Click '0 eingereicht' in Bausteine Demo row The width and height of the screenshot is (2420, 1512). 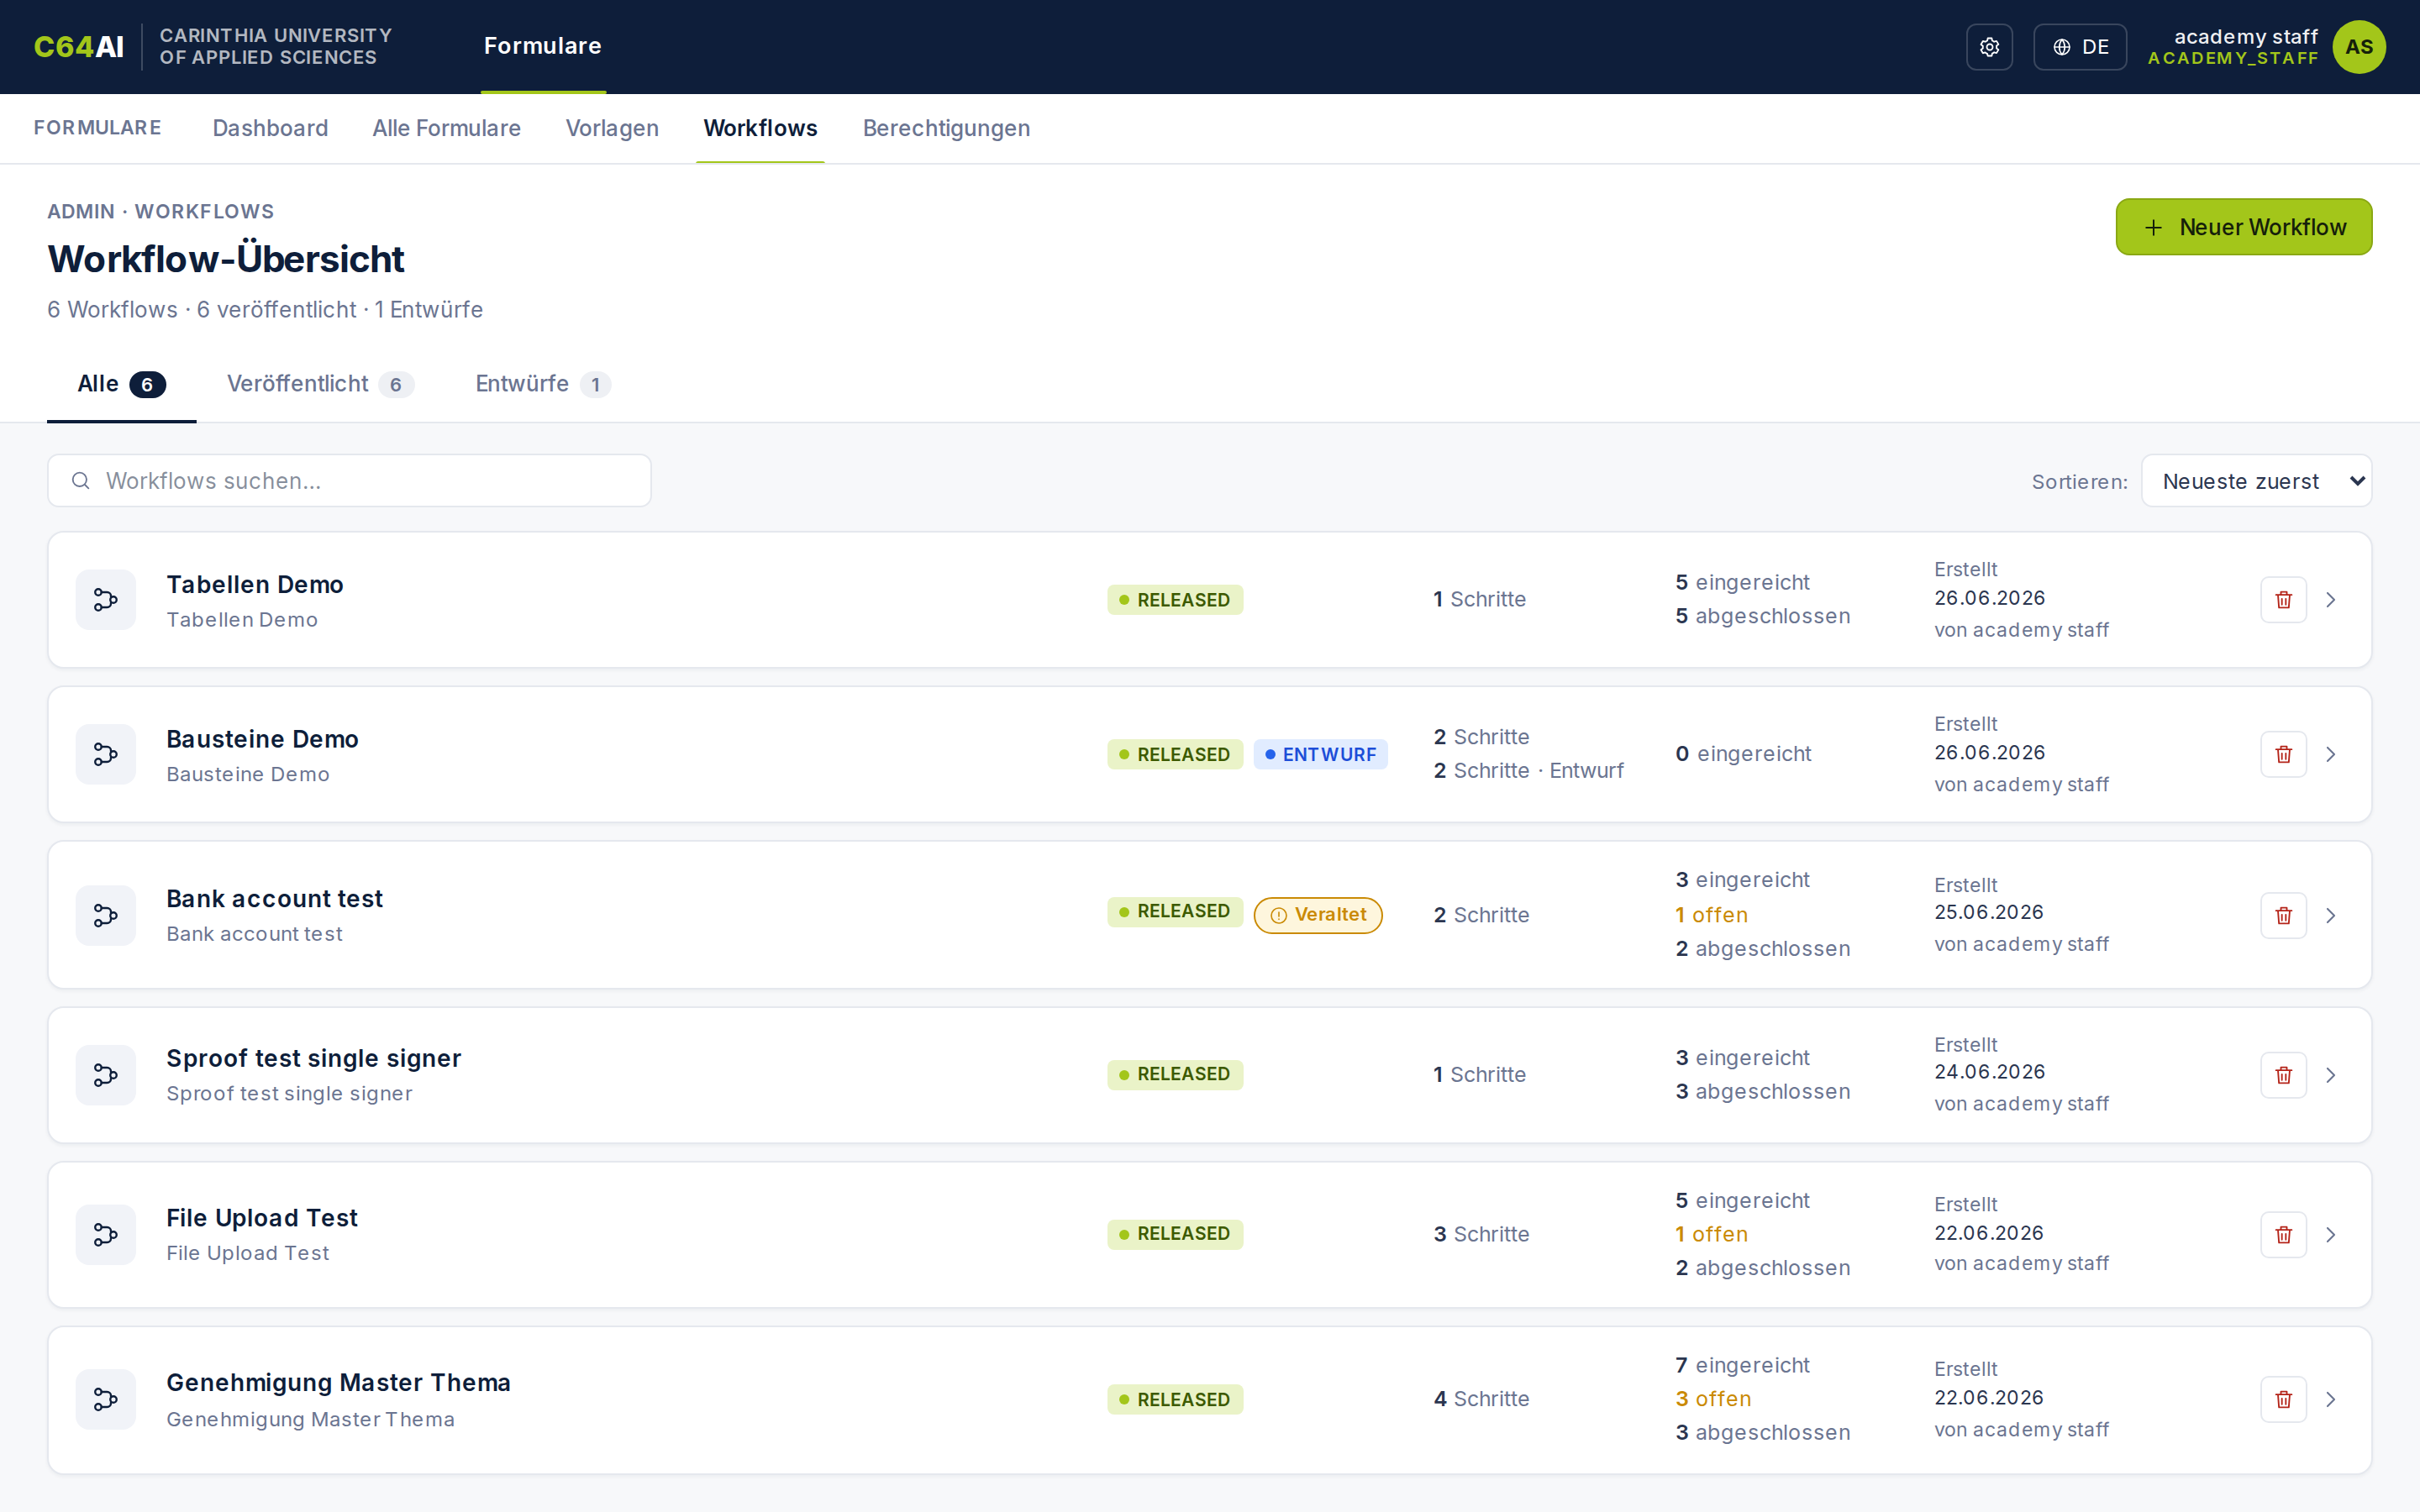point(1743,754)
